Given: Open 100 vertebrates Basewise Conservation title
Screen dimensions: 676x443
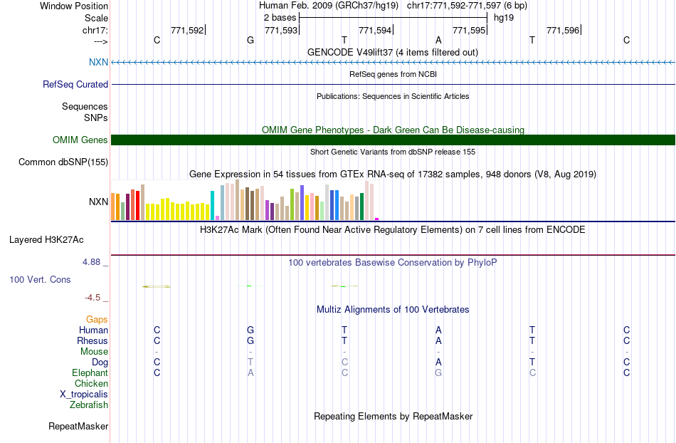Looking at the screenshot, I should tap(392, 262).
